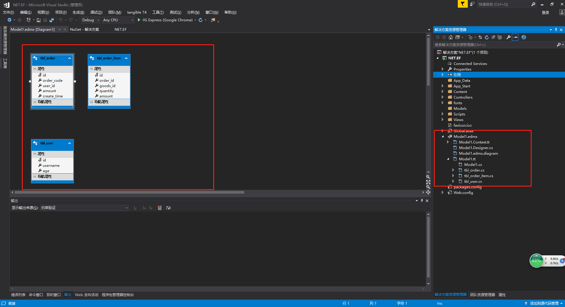Click 登录 sign-in link

[546, 13]
